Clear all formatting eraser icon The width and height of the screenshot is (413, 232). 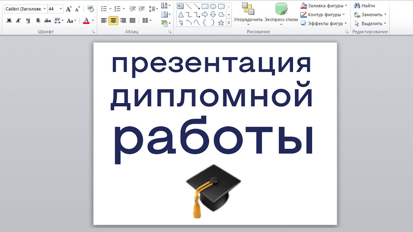(x=90, y=9)
